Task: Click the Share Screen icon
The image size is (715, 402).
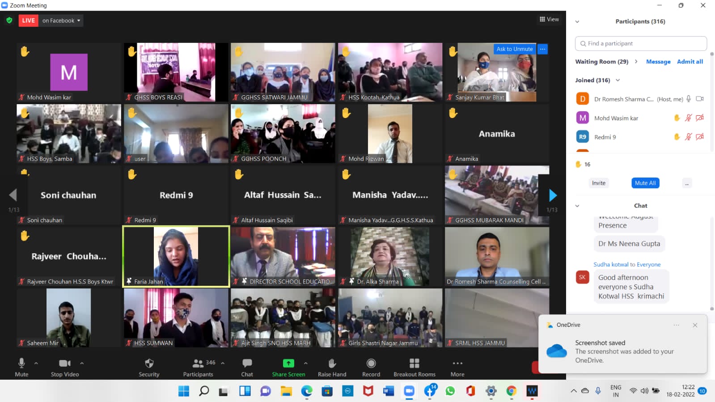Action: tap(288, 364)
